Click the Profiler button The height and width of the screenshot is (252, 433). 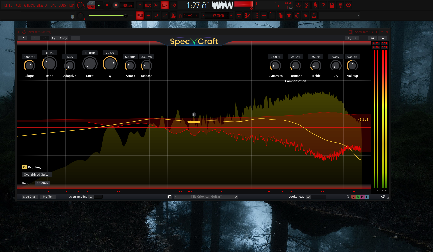(x=48, y=197)
